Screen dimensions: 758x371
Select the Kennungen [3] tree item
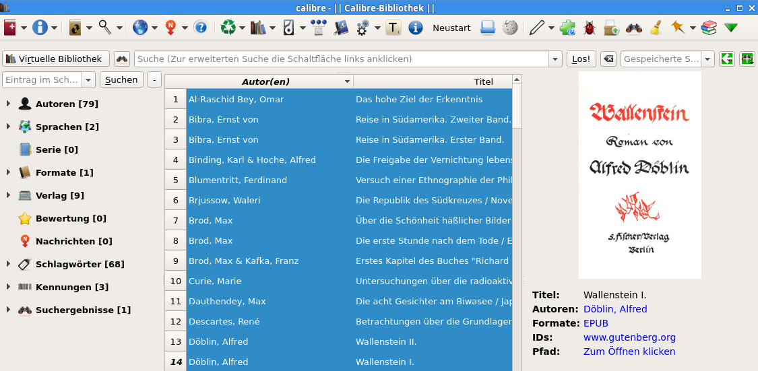pyautogui.click(x=72, y=287)
